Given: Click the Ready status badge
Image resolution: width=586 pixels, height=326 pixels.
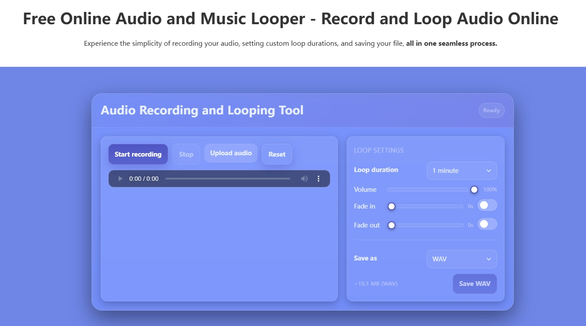Looking at the screenshot, I should tap(491, 110).
